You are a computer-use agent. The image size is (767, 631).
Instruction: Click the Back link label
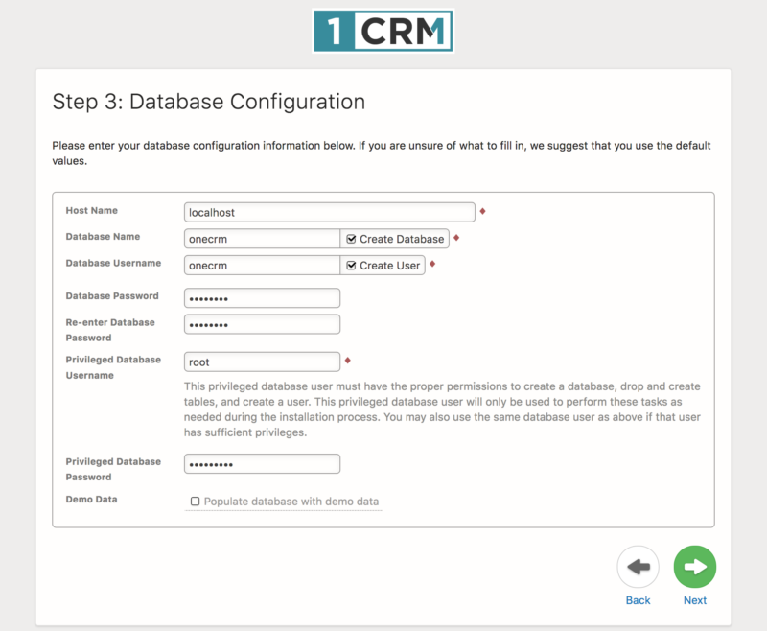click(638, 600)
